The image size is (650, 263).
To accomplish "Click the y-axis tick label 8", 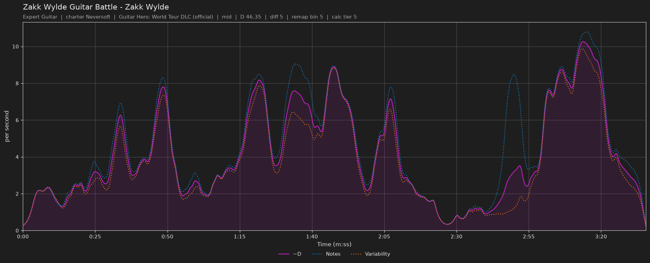I will pyautogui.click(x=17, y=84).
